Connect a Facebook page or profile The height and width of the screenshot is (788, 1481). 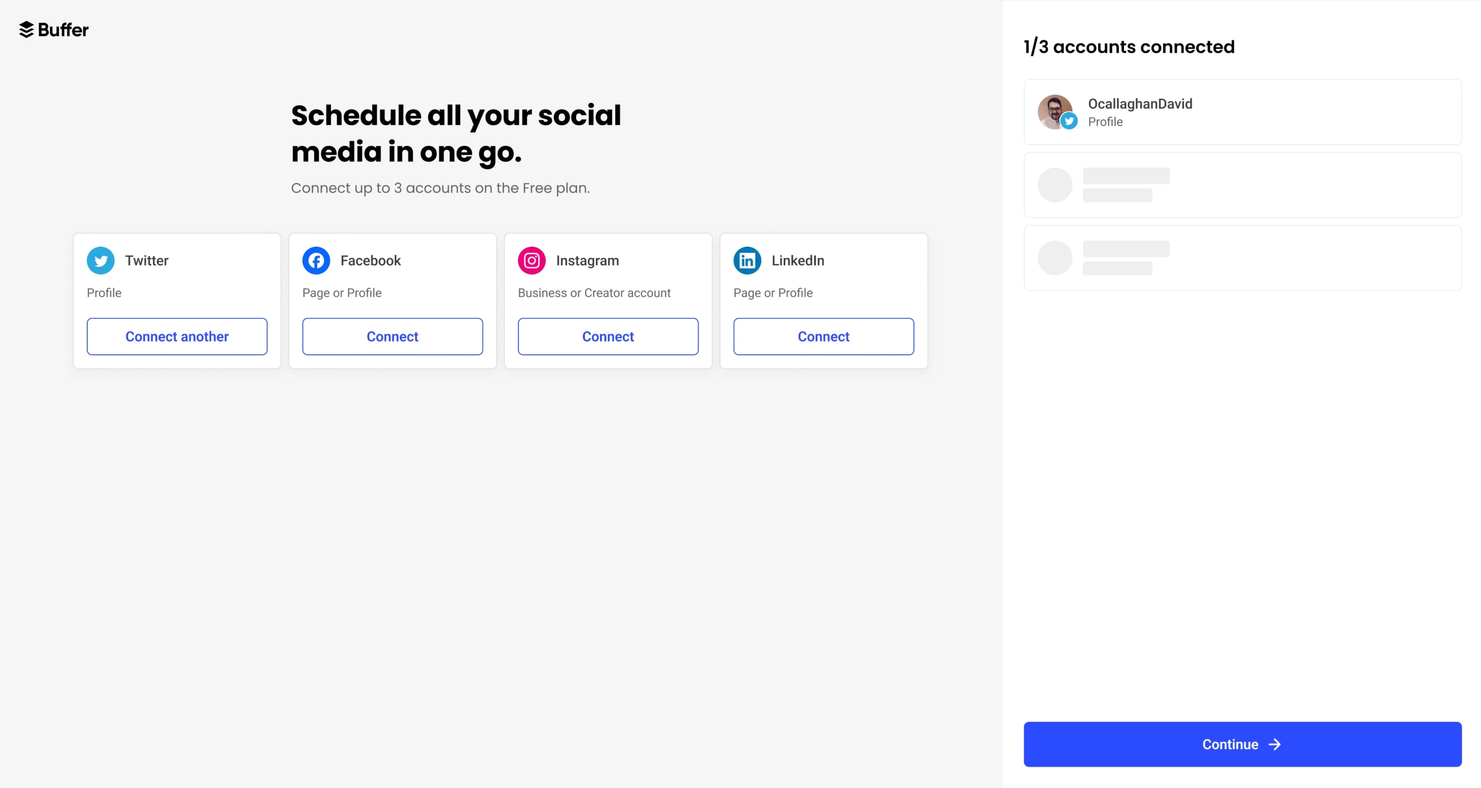coord(393,336)
